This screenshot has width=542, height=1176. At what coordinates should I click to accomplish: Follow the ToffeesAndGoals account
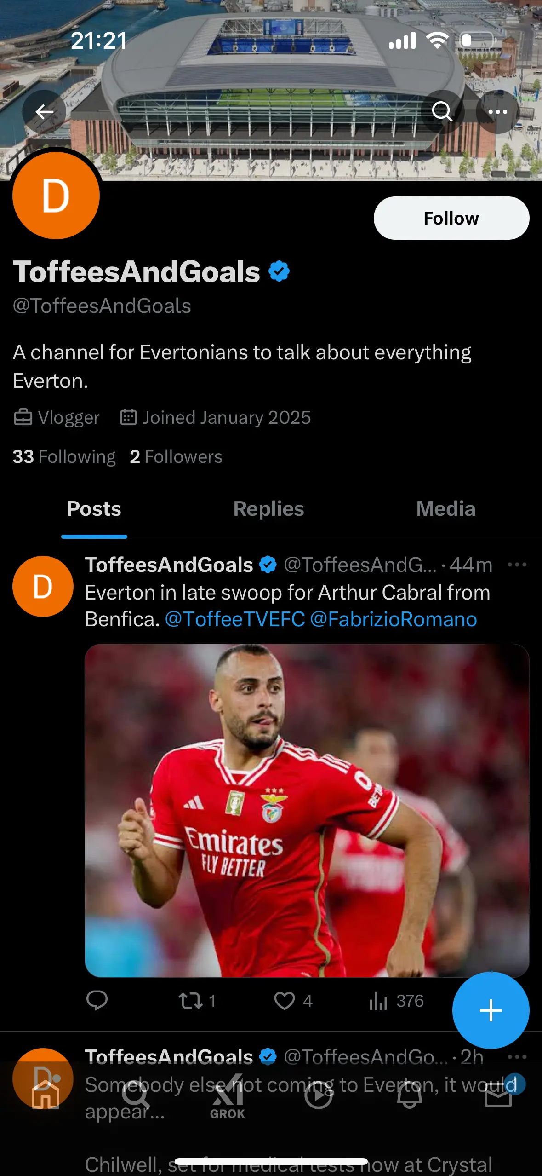pyautogui.click(x=451, y=218)
